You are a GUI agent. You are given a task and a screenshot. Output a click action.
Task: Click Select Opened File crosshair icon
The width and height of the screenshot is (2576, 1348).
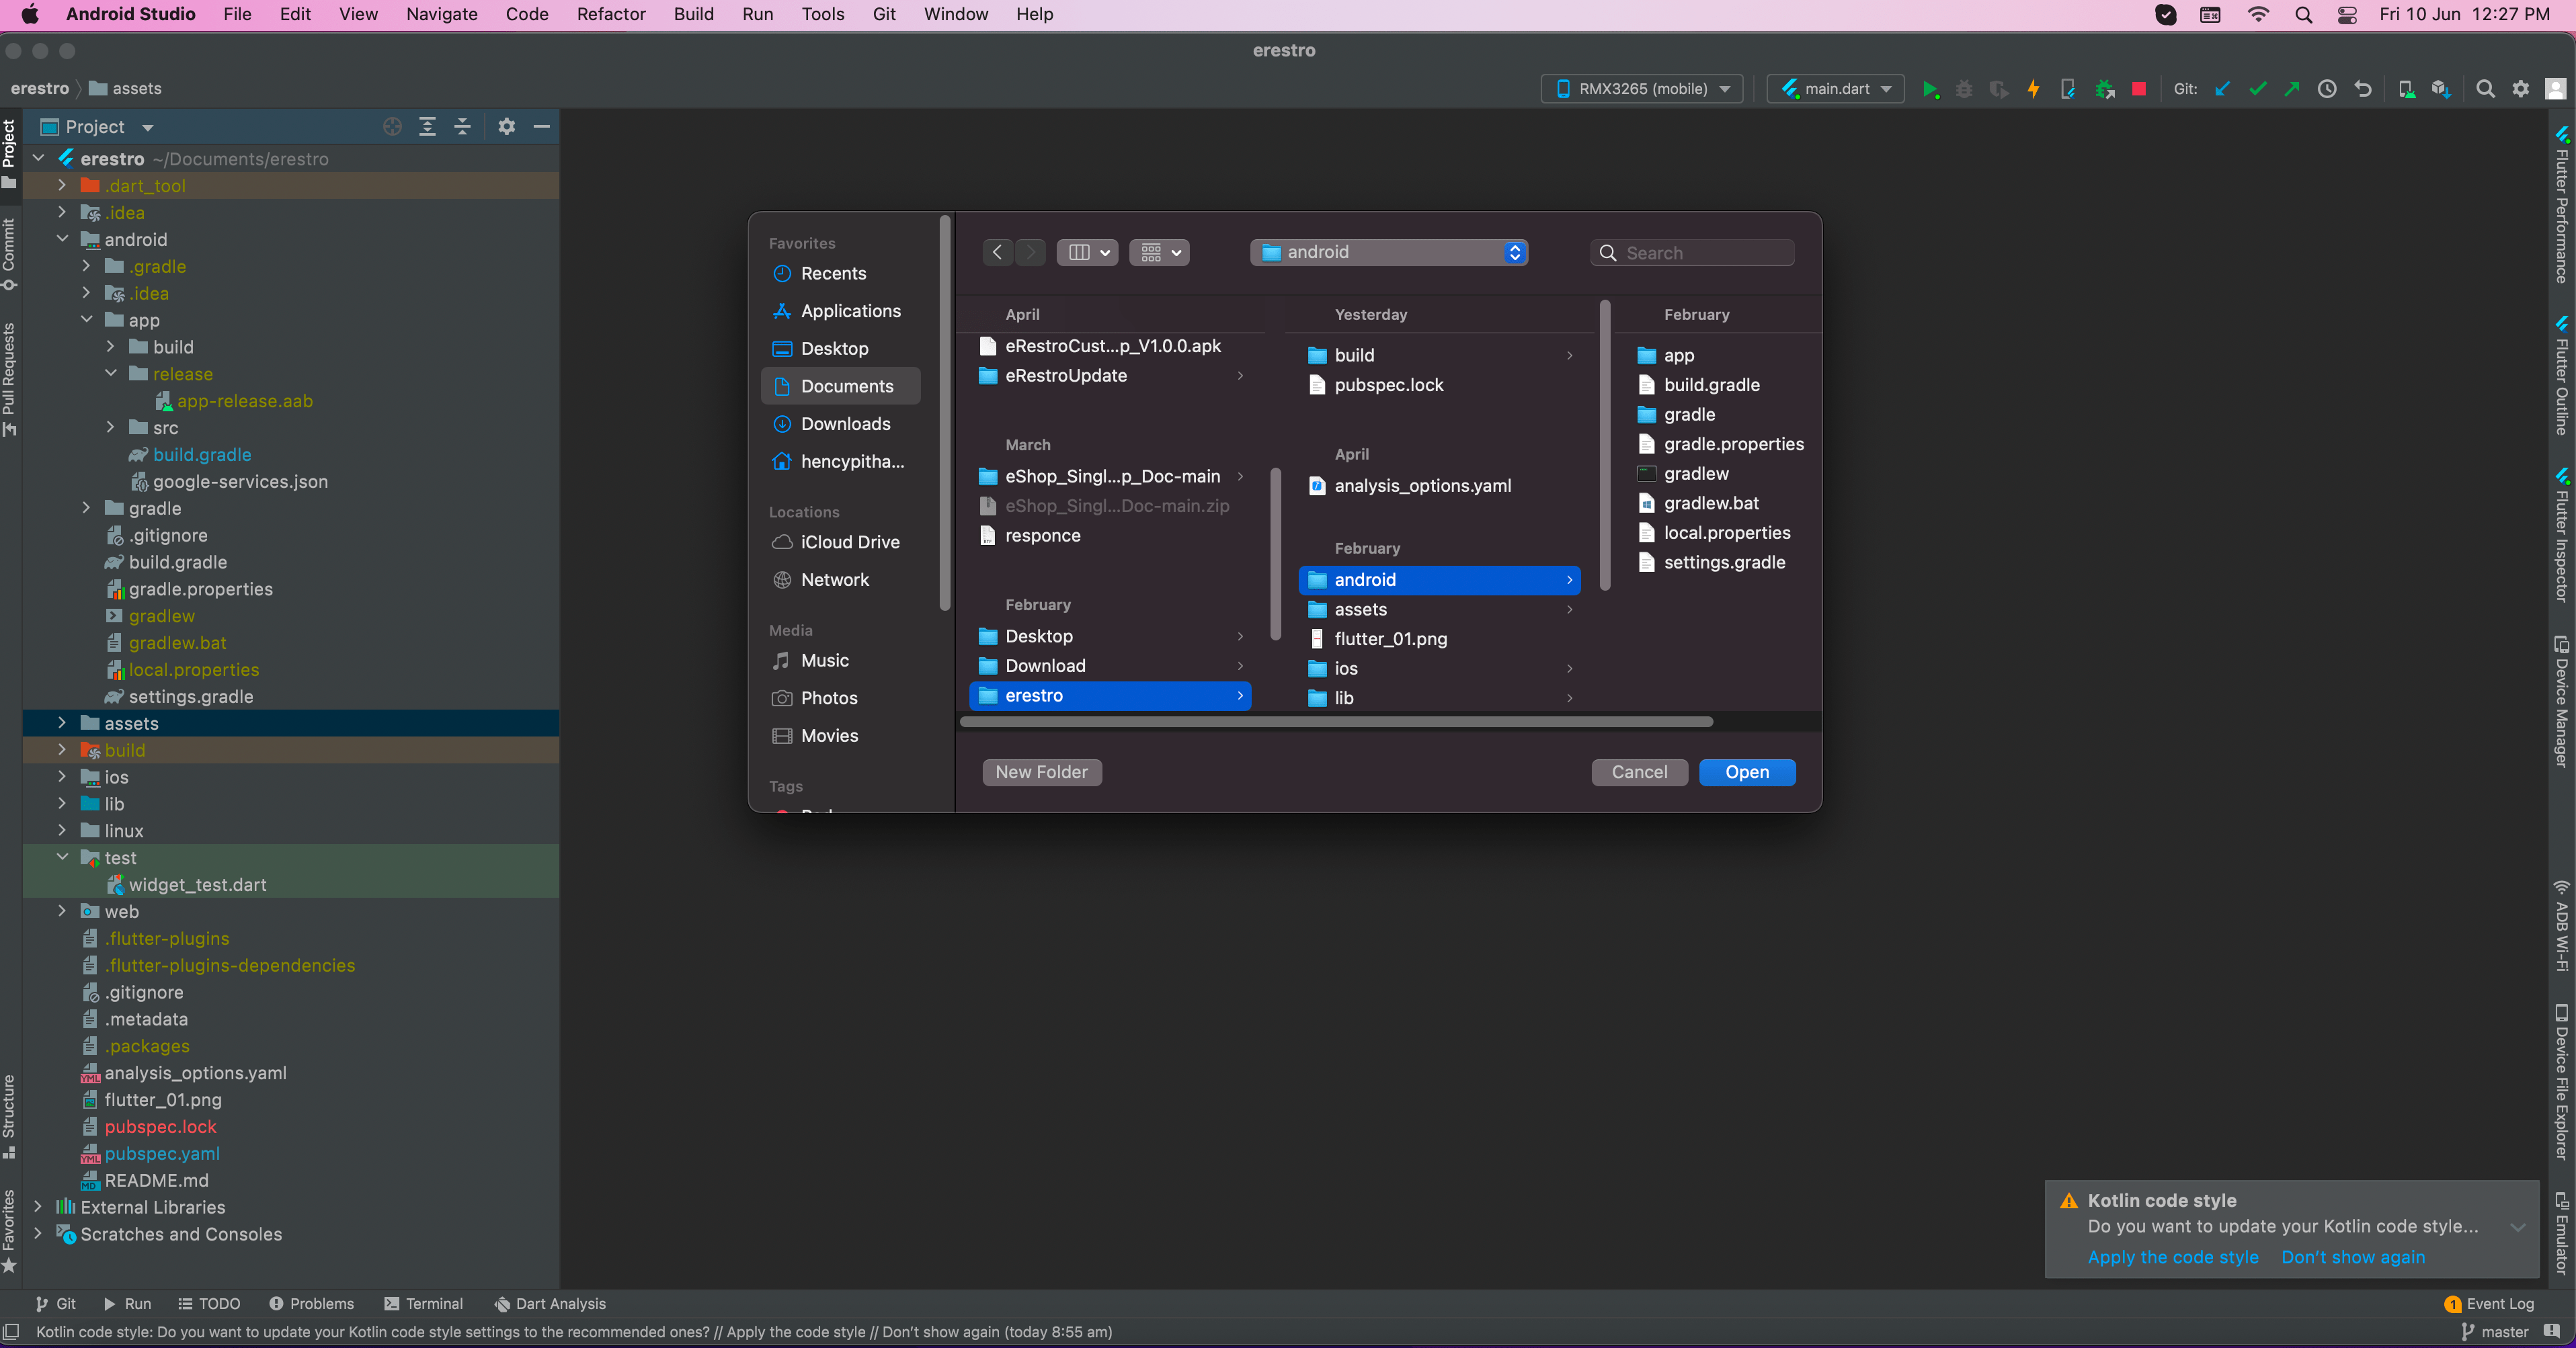pos(392,127)
